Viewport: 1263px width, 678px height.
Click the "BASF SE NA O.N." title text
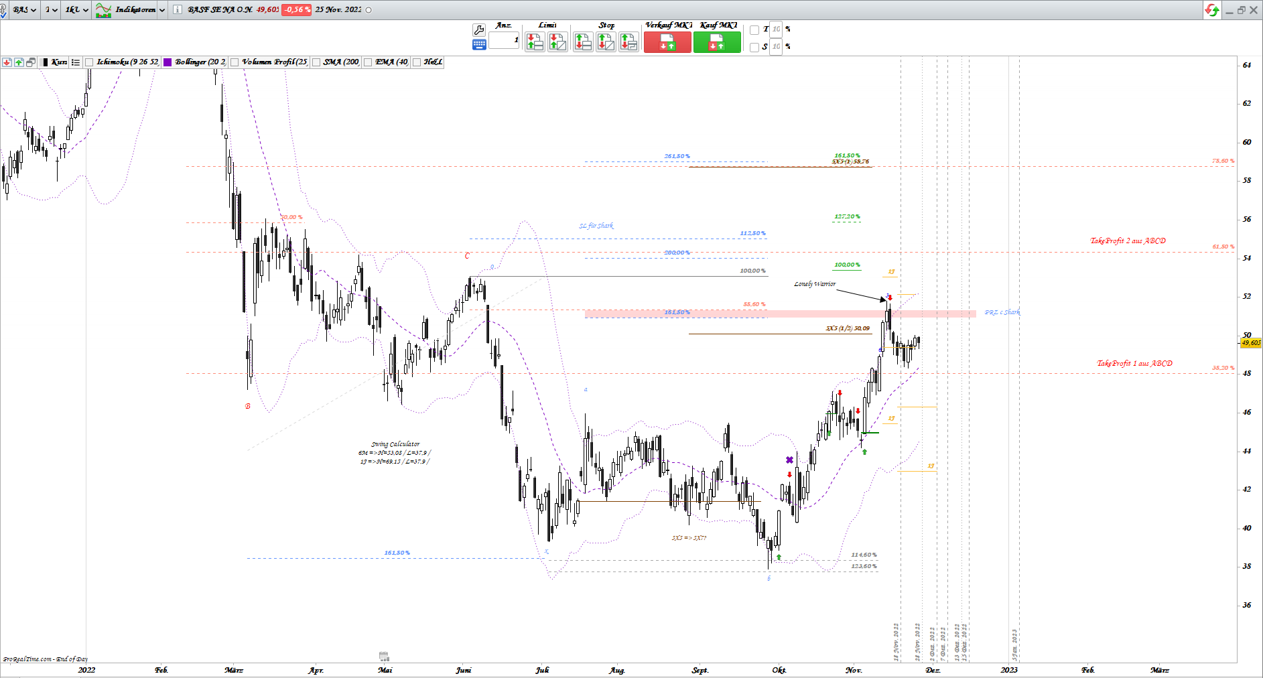(x=220, y=10)
